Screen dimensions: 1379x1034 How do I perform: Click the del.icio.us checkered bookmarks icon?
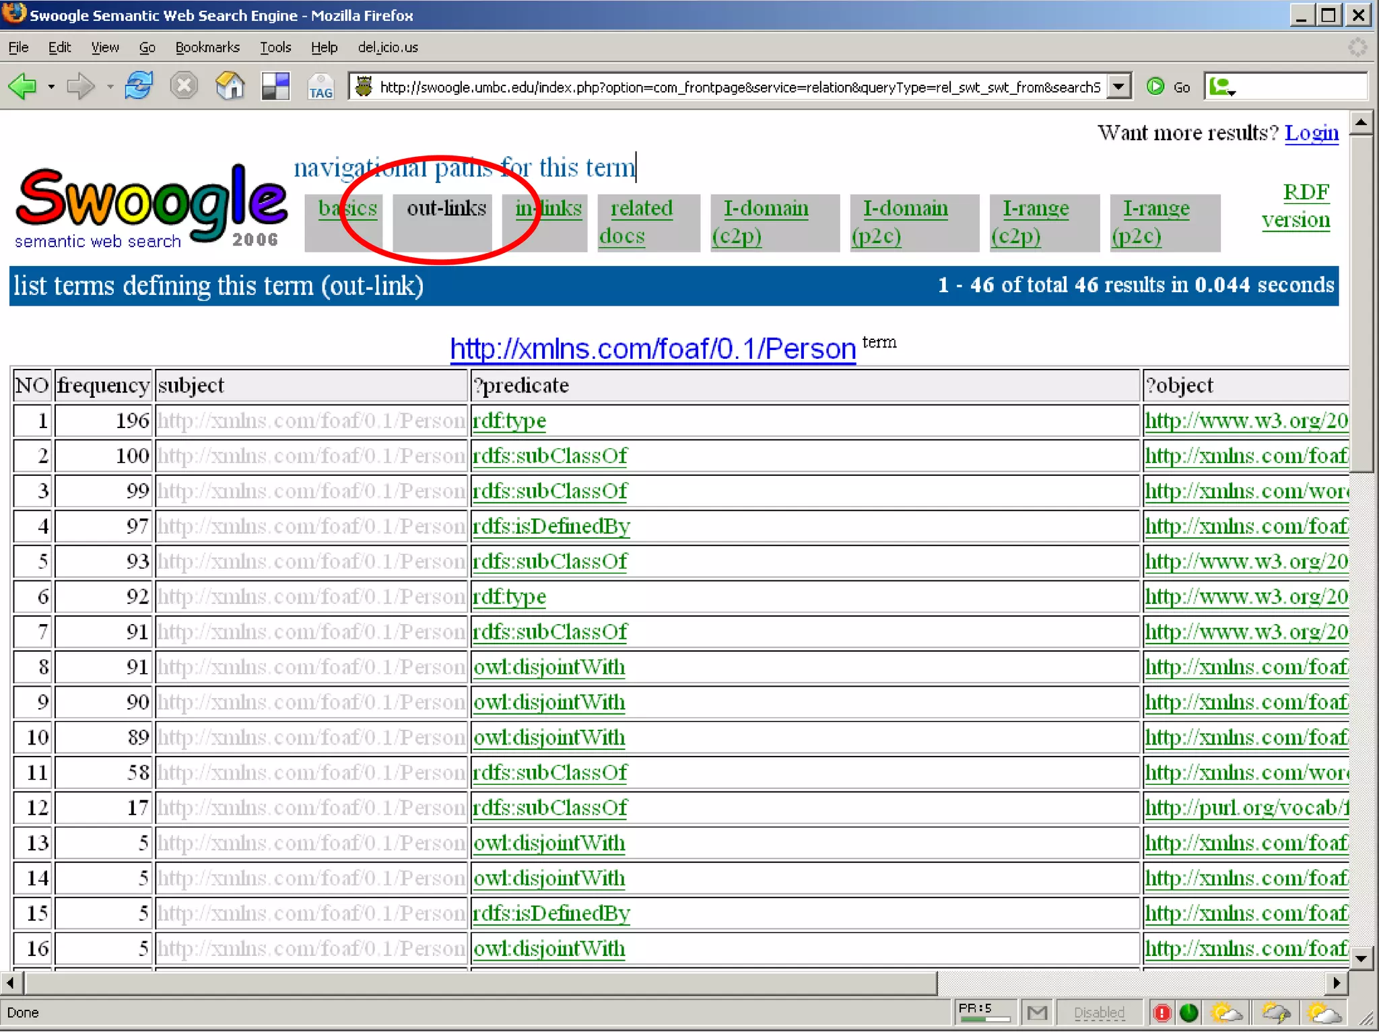coord(275,87)
